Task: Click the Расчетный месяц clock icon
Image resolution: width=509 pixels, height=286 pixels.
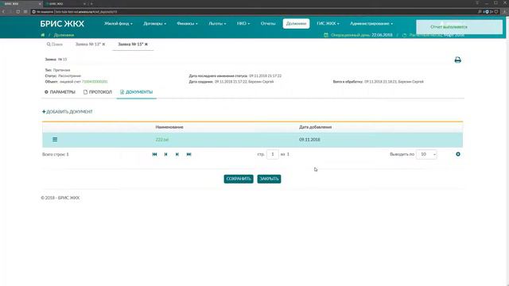Action: [x=405, y=35]
